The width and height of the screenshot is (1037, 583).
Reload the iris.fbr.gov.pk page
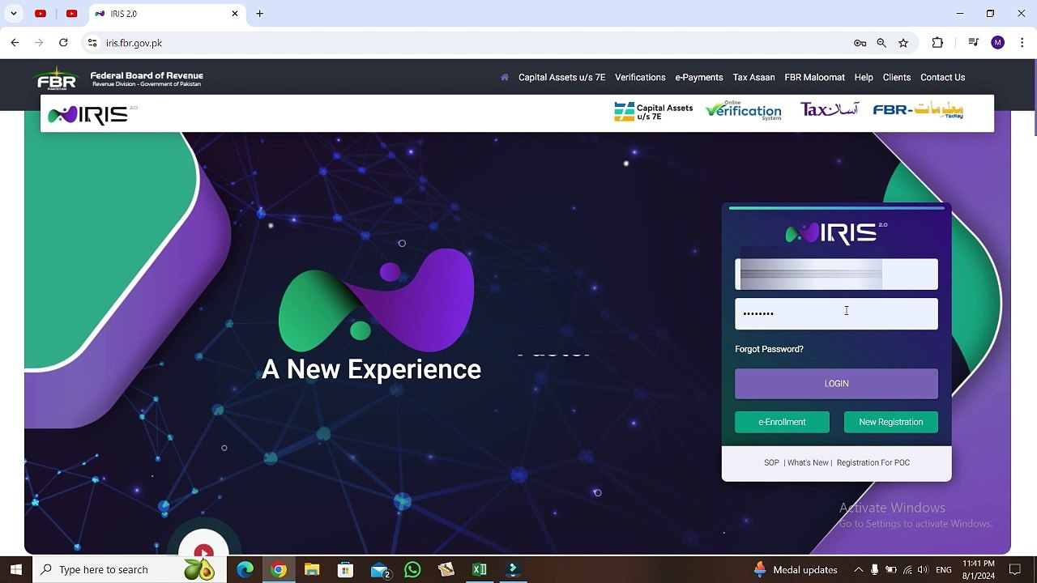(x=63, y=43)
